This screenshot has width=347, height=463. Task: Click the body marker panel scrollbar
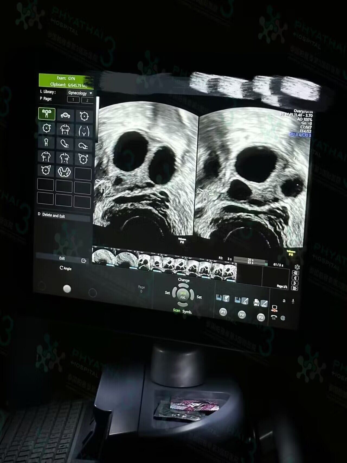point(98,119)
